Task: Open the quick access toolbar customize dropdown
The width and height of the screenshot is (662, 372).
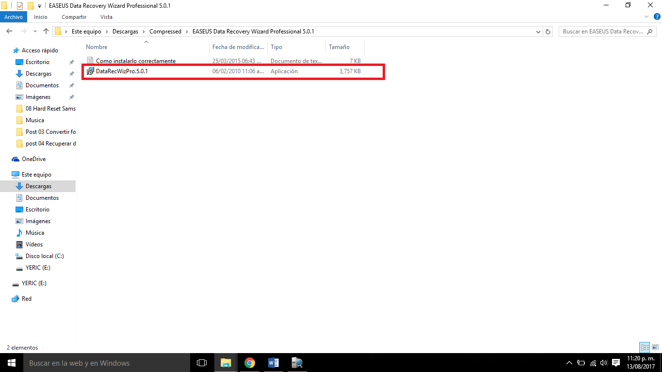Action: click(x=39, y=6)
